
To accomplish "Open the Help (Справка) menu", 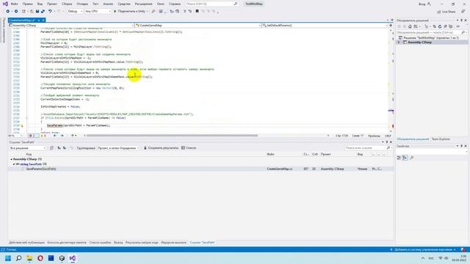I will (x=175, y=4).
